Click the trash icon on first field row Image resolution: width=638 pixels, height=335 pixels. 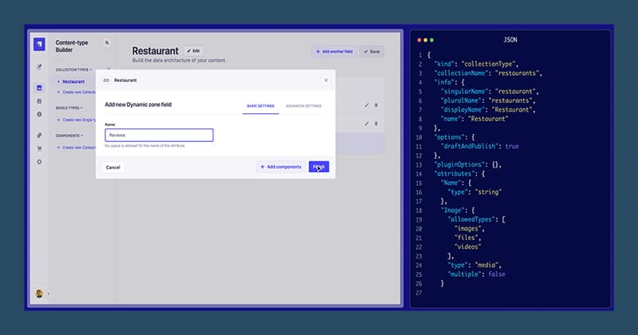(x=376, y=104)
